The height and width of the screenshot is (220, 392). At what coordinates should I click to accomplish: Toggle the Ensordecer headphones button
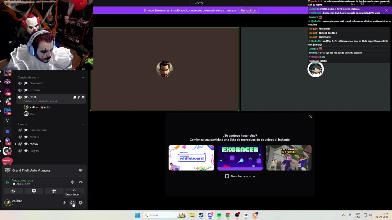[72, 203]
